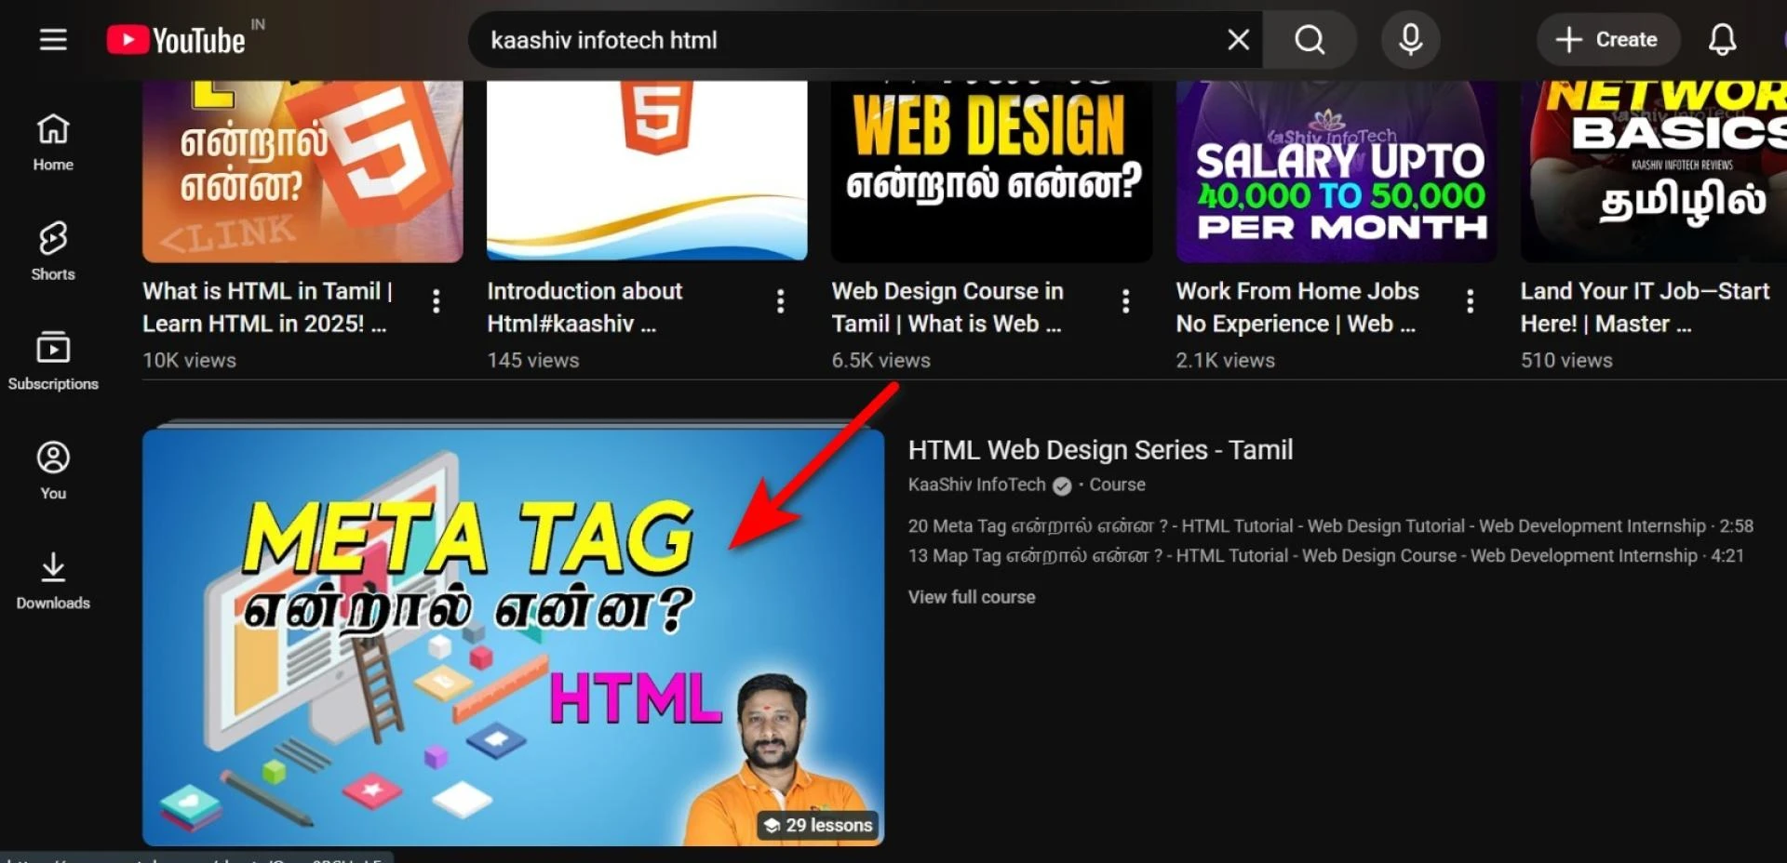Open the Create button
The width and height of the screenshot is (1787, 863).
click(1607, 40)
